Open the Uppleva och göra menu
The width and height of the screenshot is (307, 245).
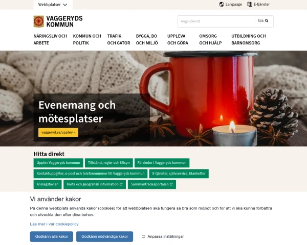click(x=178, y=39)
